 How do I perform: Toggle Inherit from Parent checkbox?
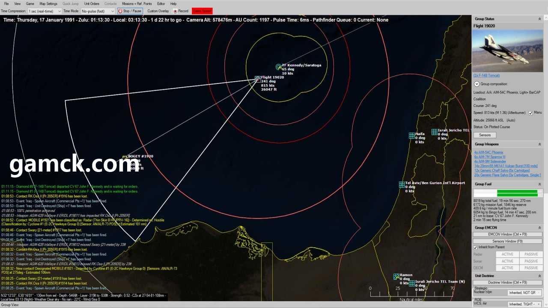[475, 247]
